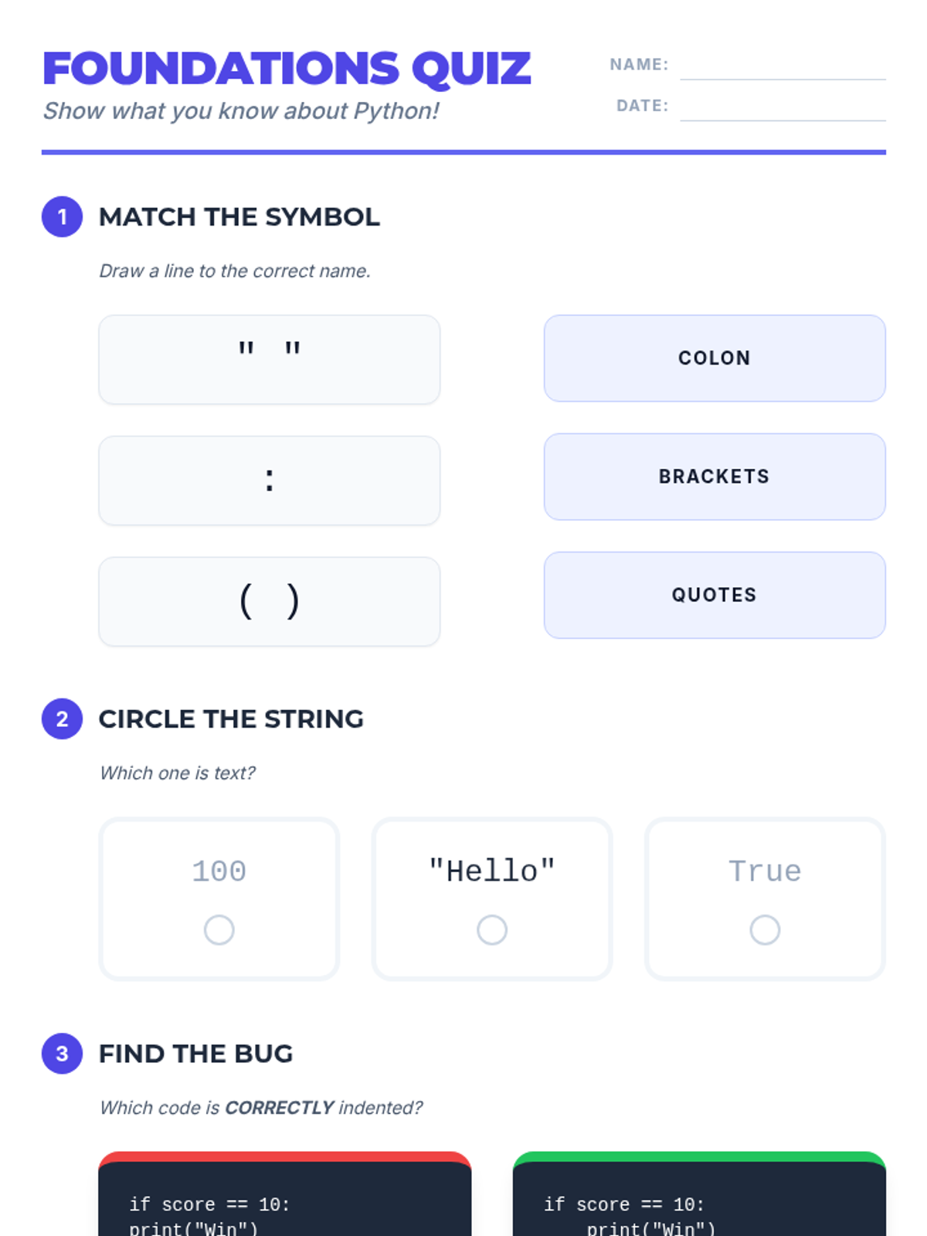The height and width of the screenshot is (1236, 927).
Task: Choose the BRACKETS answer box
Action: pos(715,477)
